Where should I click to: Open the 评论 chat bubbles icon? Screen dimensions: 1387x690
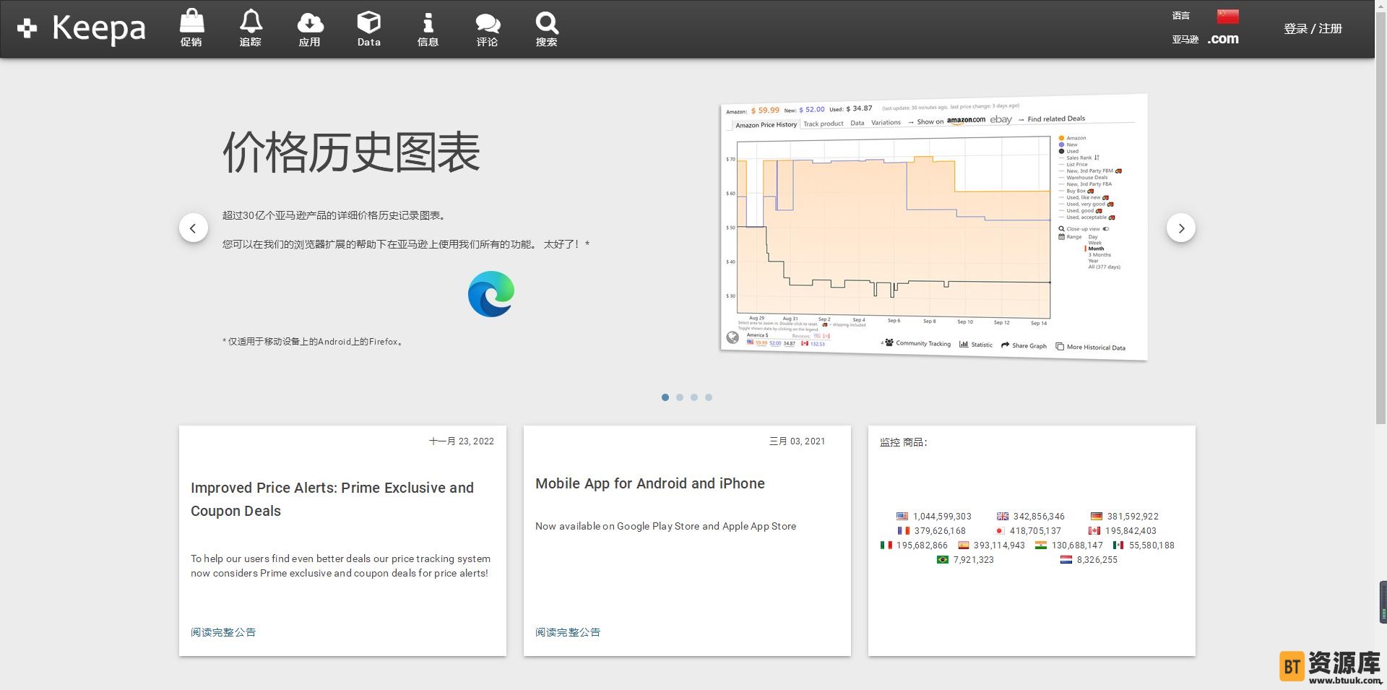(x=488, y=28)
